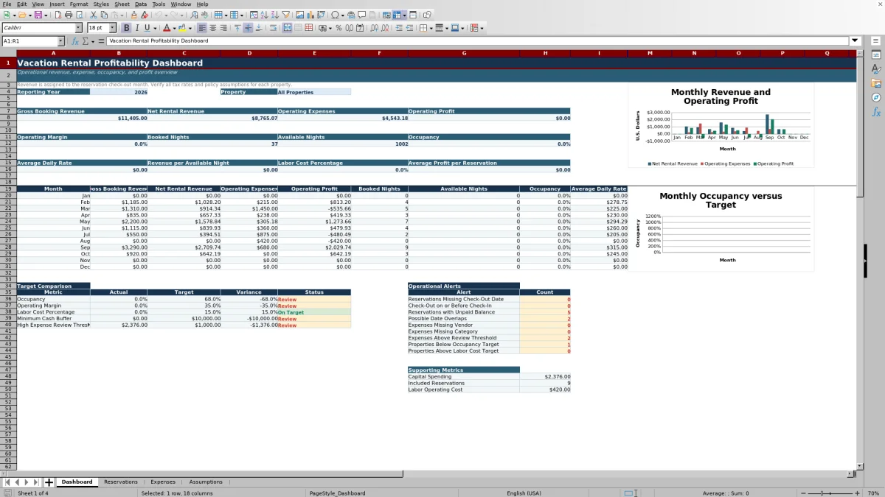Click the Sort Ascending icon
Screen dimensions: 885x497
(264, 15)
